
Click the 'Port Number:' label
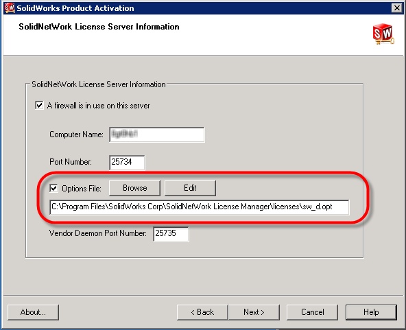tap(71, 162)
